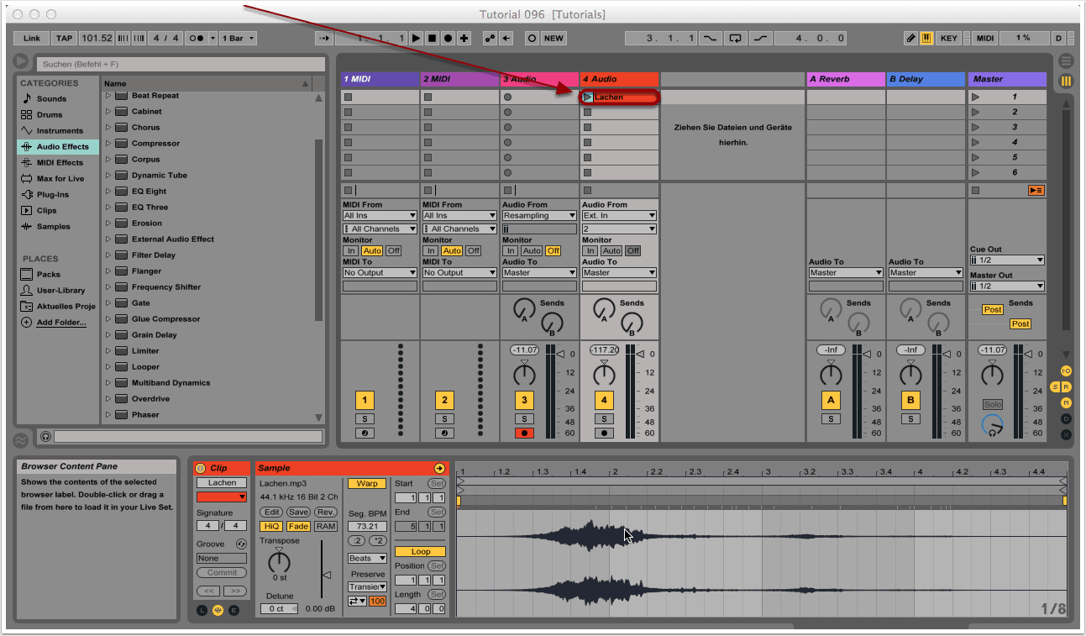Image resolution: width=1086 pixels, height=636 pixels.
Task: Open Audio From dropdown showing Resampling
Action: click(x=538, y=216)
